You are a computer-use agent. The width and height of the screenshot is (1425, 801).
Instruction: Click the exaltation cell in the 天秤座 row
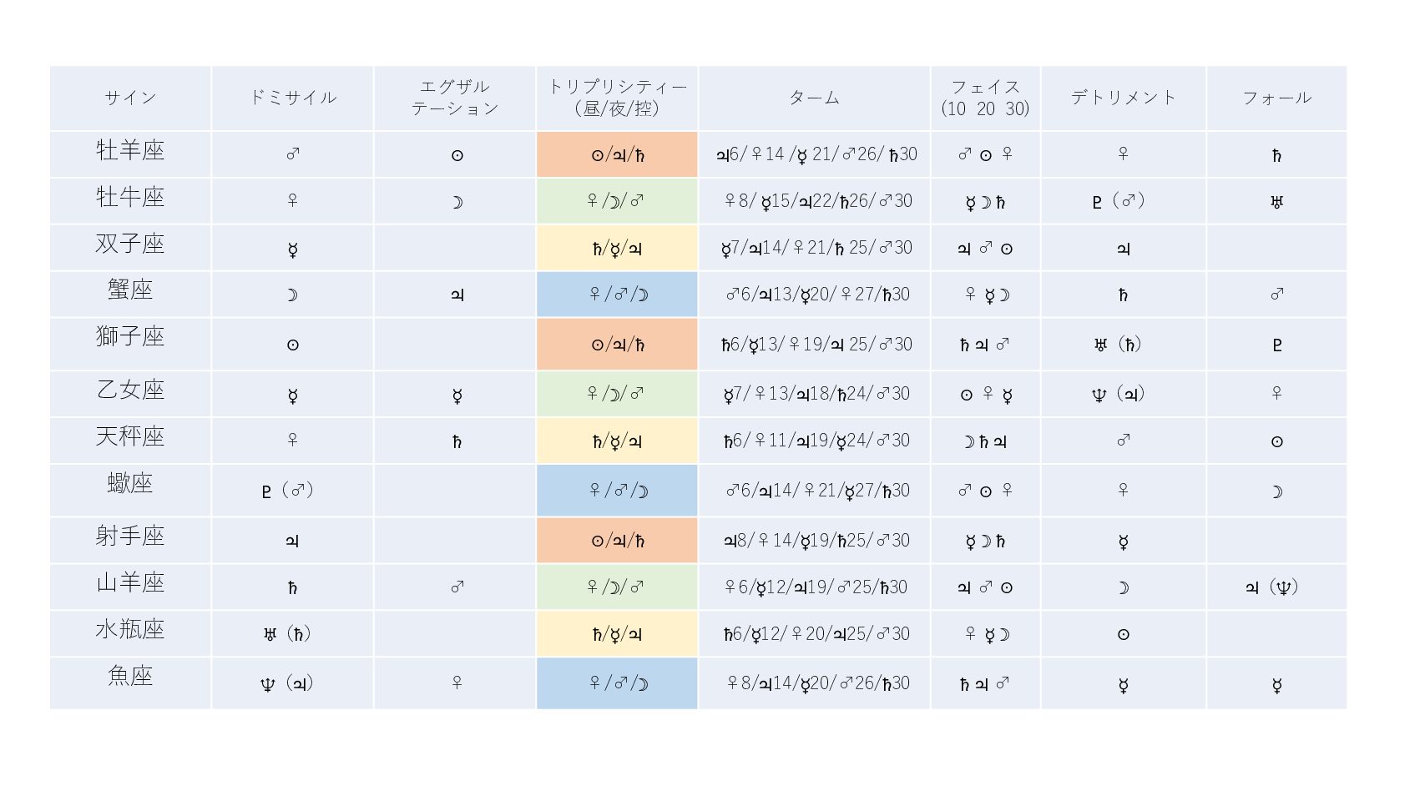click(x=455, y=441)
